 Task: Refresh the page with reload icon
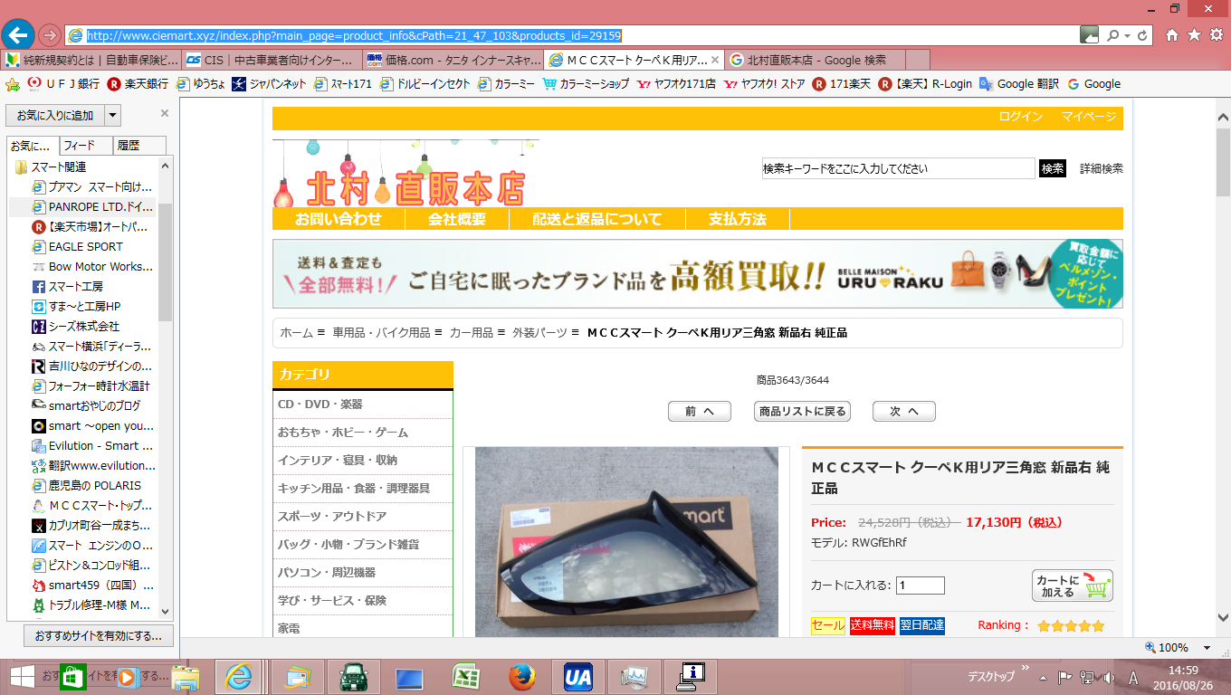(1143, 35)
